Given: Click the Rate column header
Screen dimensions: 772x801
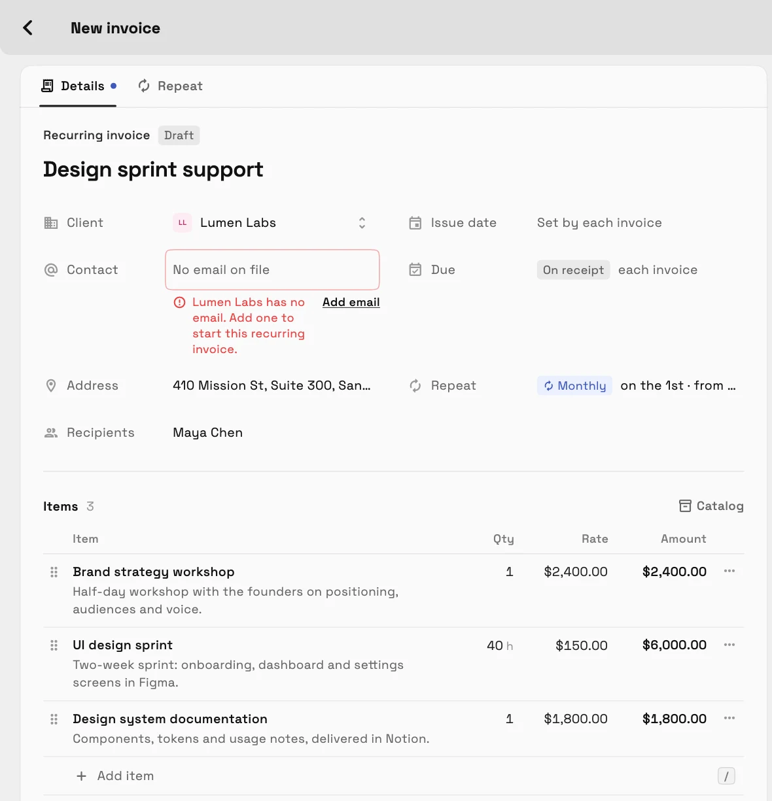Looking at the screenshot, I should click(x=595, y=539).
